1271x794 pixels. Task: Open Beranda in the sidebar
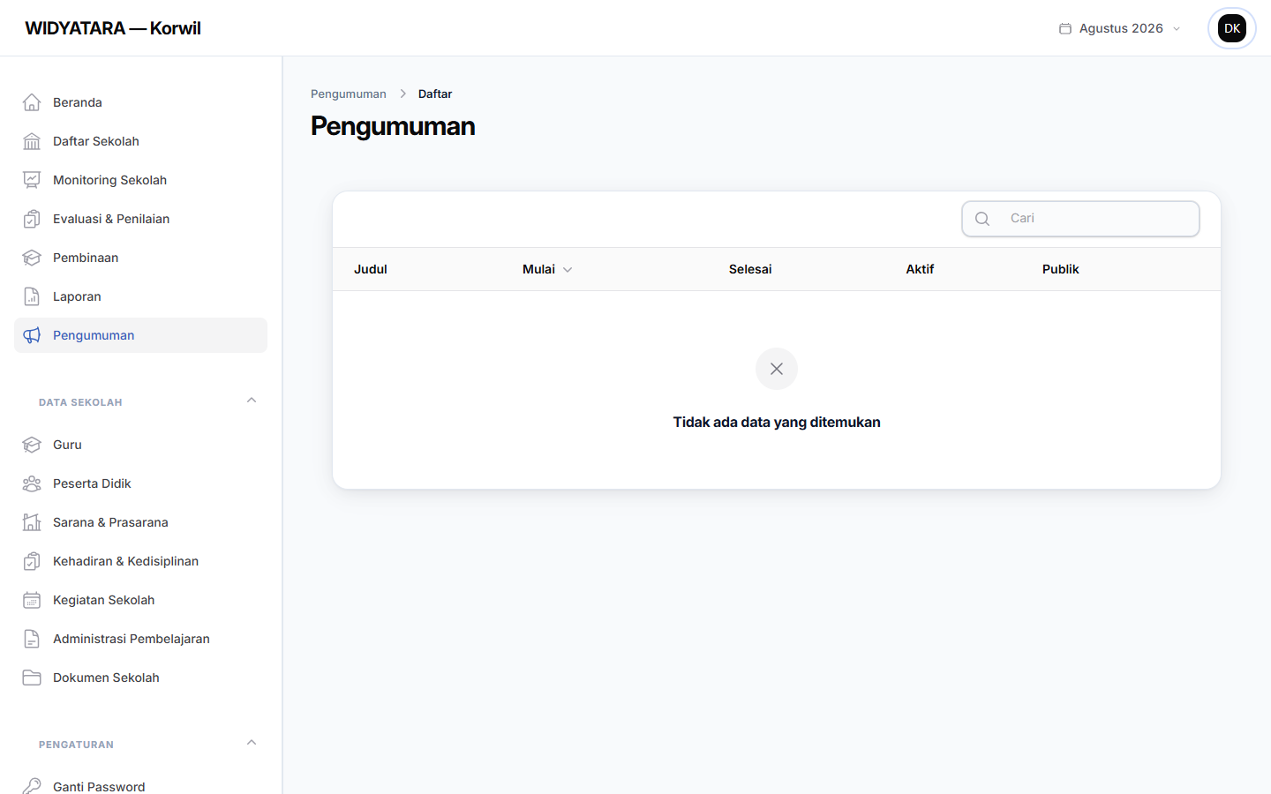pyautogui.click(x=140, y=102)
